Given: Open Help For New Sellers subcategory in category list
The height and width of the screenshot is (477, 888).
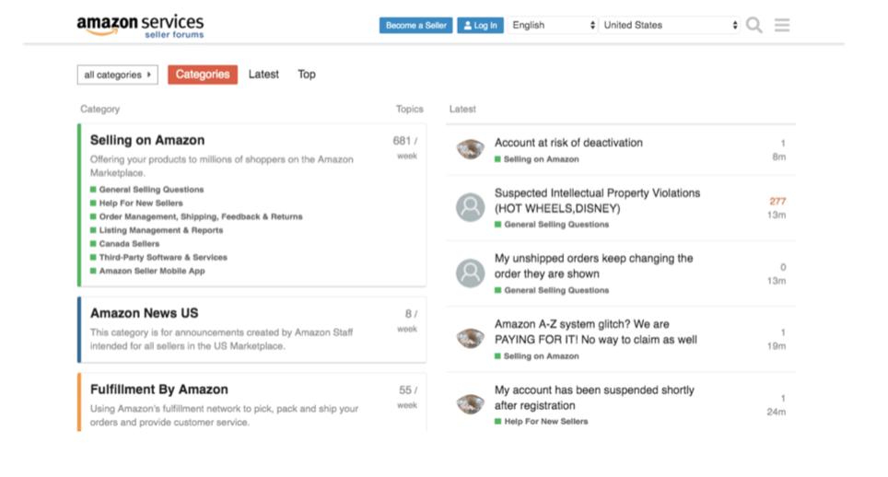Looking at the screenshot, I should click(141, 204).
